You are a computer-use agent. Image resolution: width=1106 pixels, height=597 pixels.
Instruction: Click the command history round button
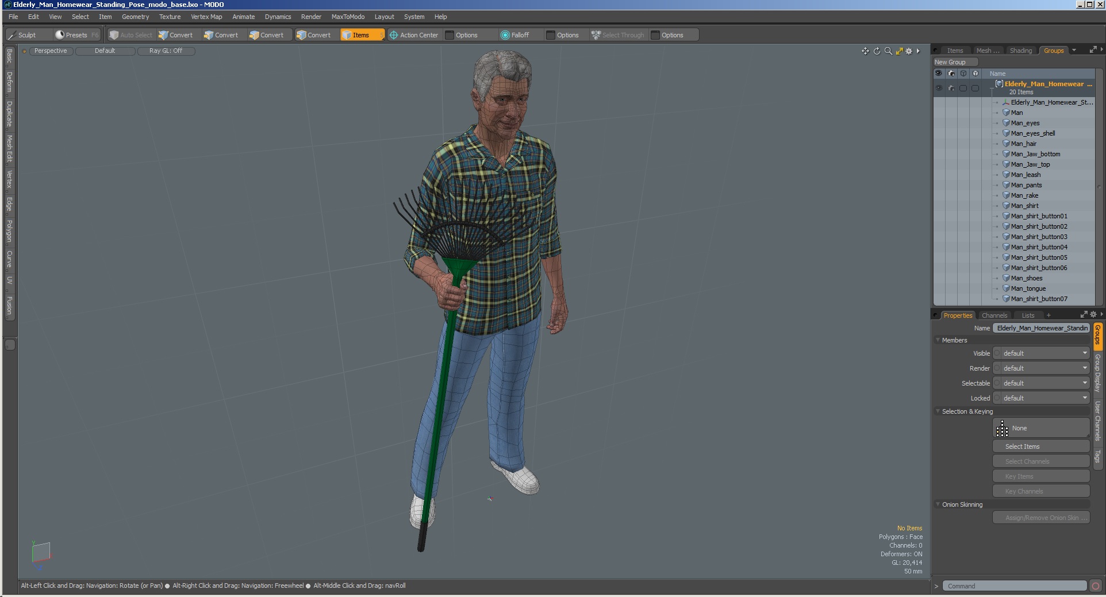click(x=1096, y=586)
